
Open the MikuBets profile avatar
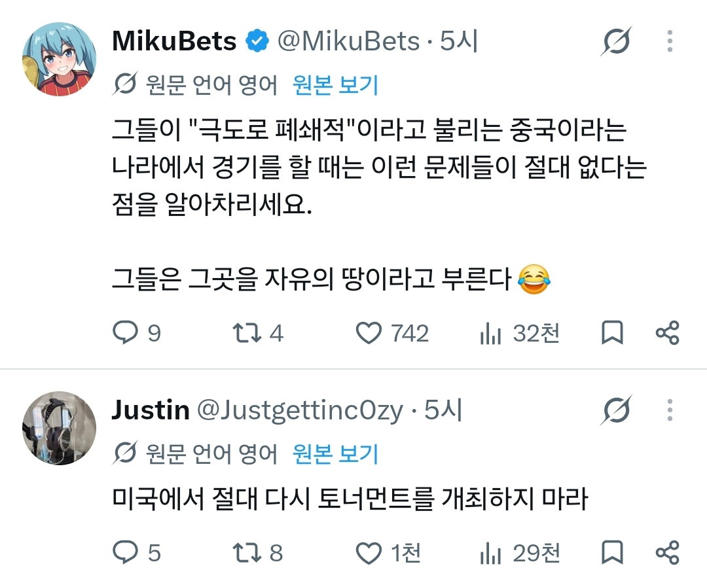(59, 59)
